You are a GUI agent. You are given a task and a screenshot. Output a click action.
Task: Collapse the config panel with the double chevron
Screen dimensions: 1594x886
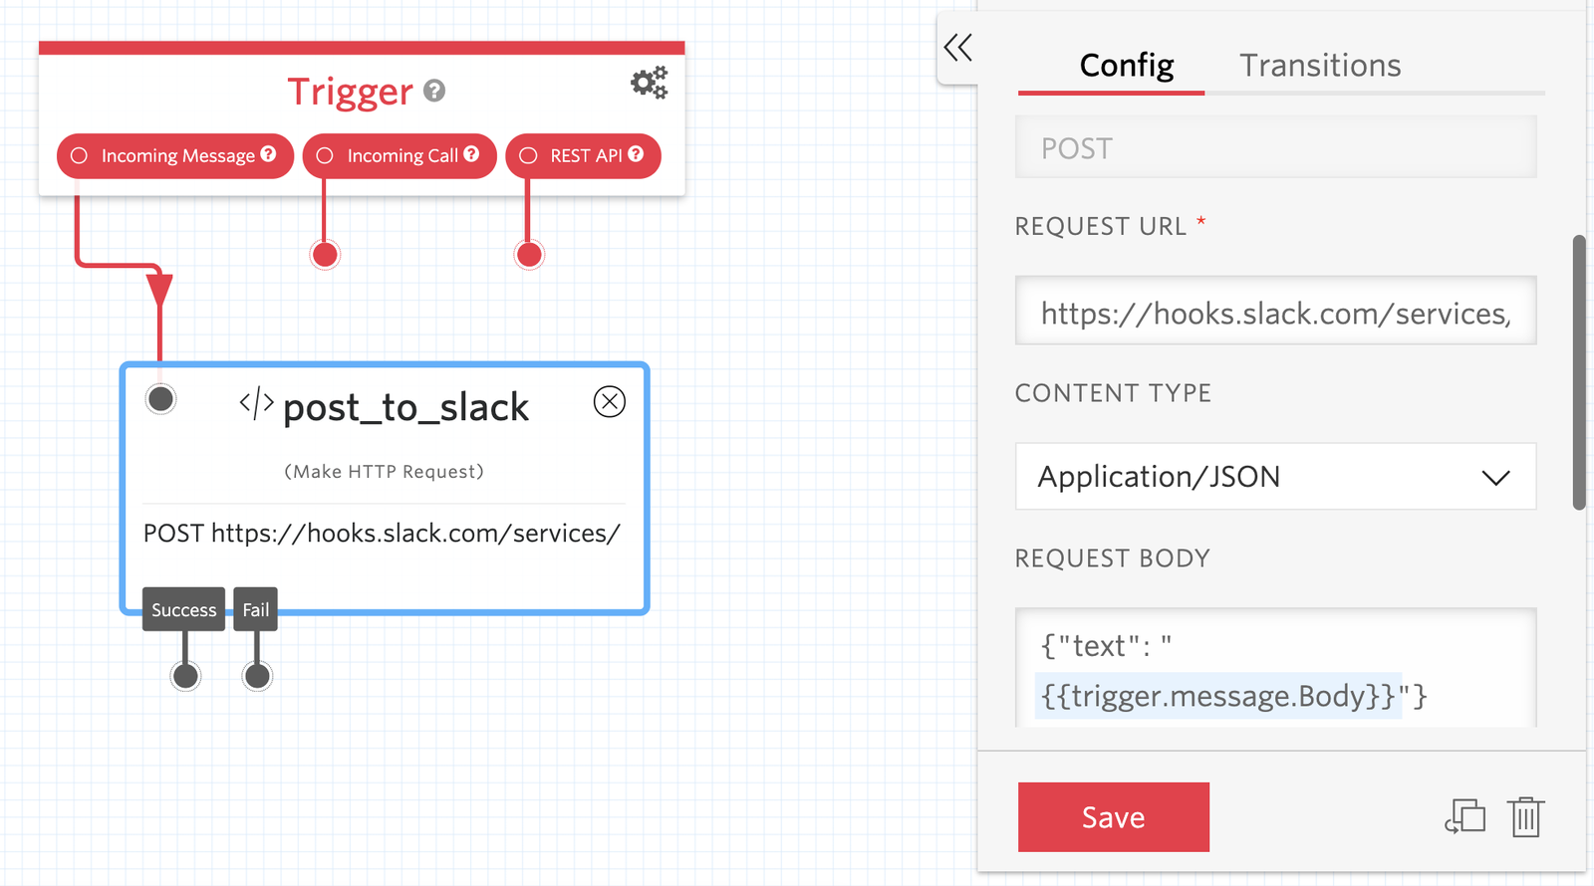click(x=957, y=47)
